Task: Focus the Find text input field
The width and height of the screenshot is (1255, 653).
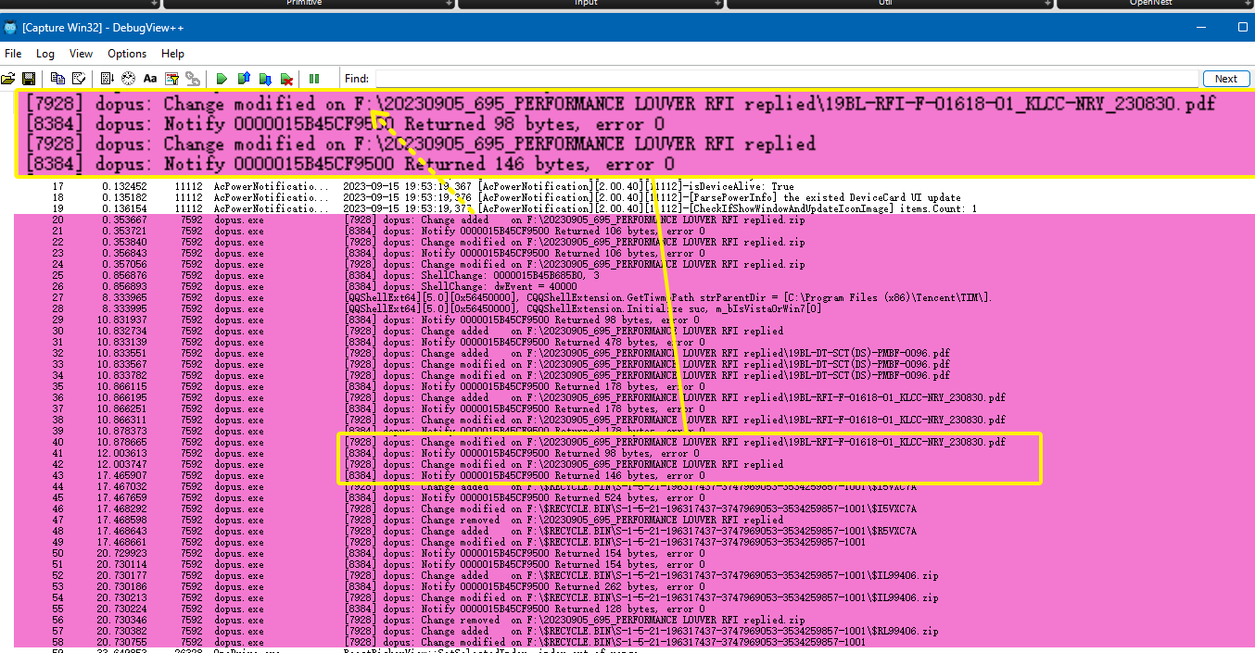Action: 787,79
